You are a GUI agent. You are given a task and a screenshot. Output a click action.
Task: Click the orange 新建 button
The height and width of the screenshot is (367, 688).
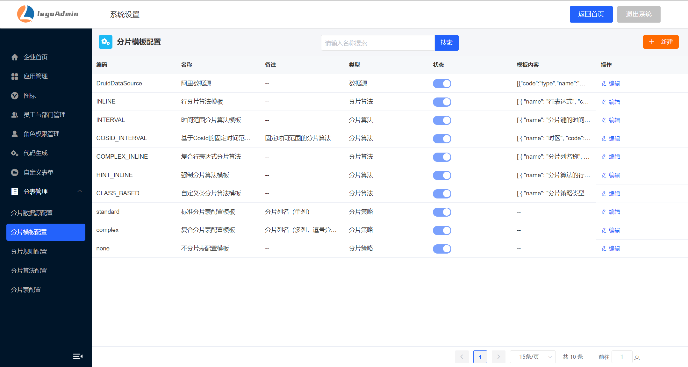pos(661,42)
